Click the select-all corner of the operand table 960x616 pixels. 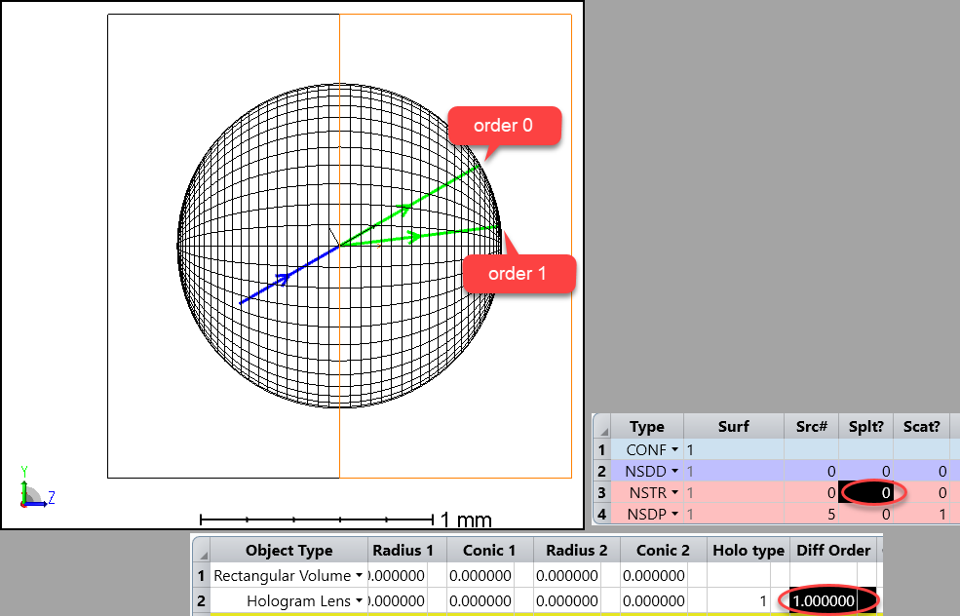pyautogui.click(x=602, y=426)
